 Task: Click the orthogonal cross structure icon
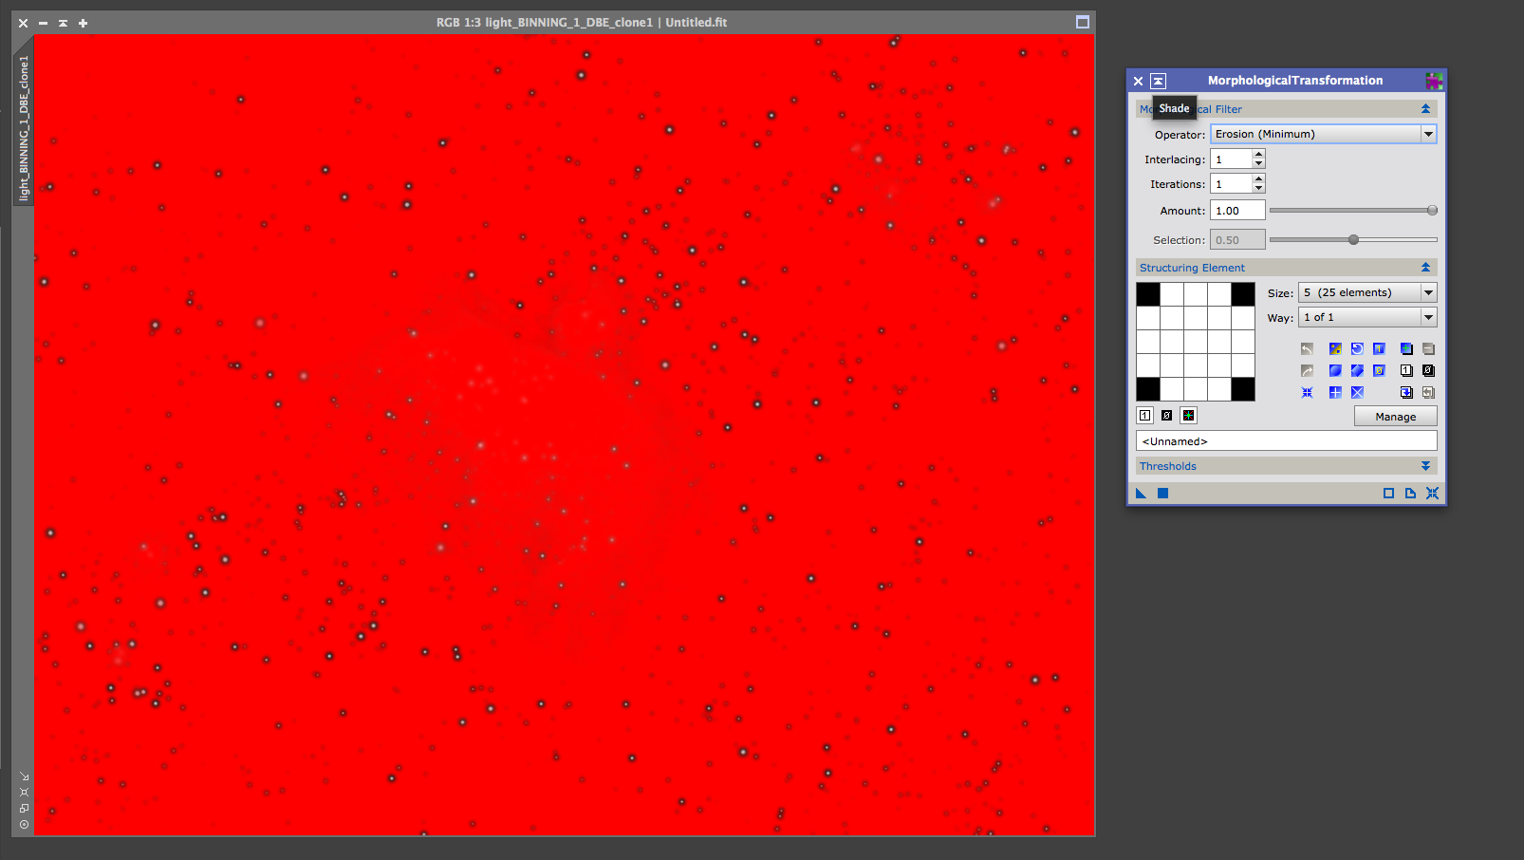(x=1335, y=392)
